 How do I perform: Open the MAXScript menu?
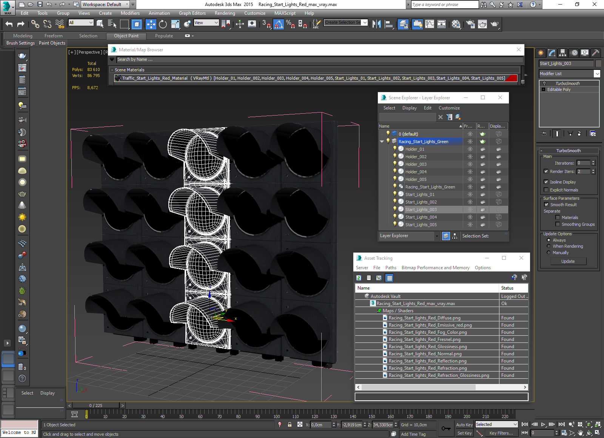pyautogui.click(x=285, y=13)
